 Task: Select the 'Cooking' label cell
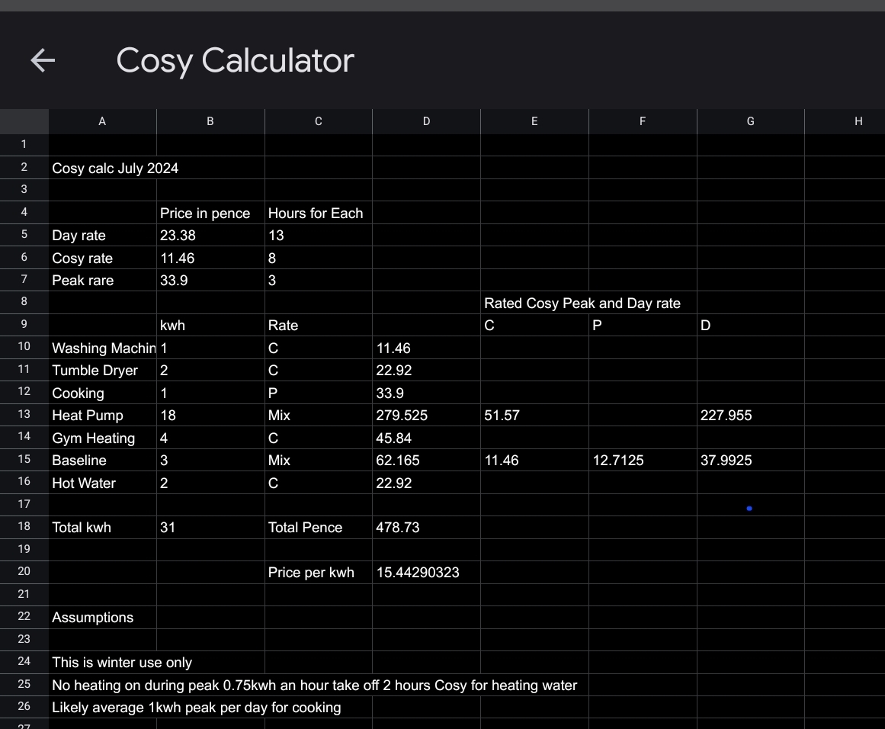coord(102,393)
